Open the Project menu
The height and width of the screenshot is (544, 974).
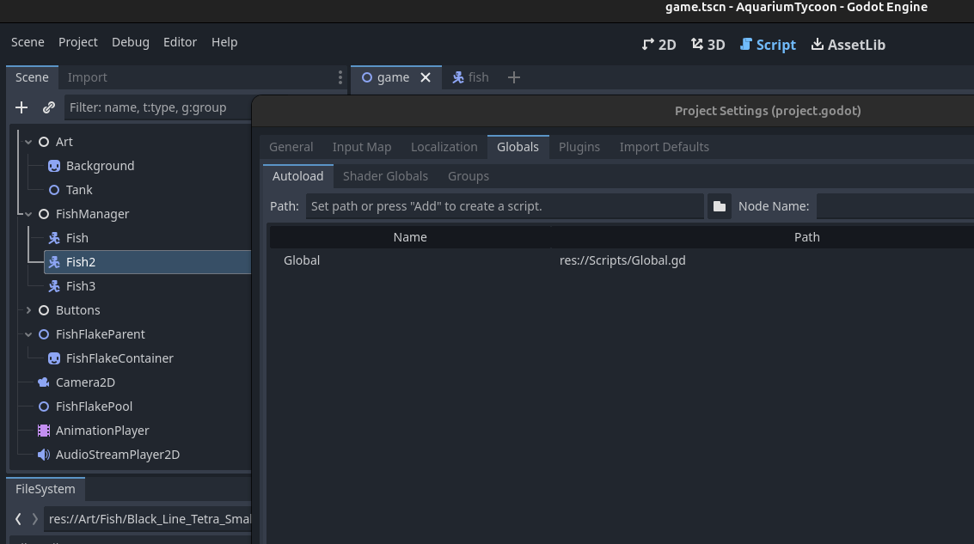[77, 42]
